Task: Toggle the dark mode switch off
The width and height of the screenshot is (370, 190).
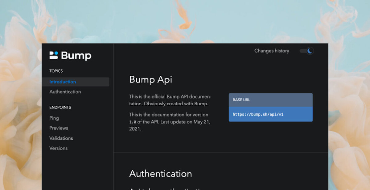Action: [307, 51]
